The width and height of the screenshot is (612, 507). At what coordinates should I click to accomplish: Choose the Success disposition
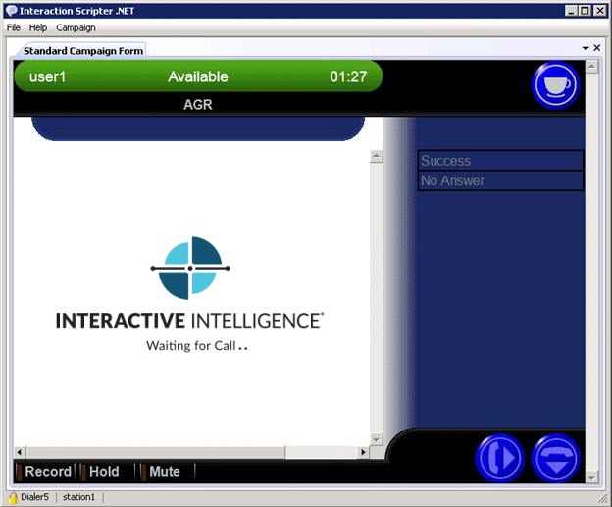point(500,161)
